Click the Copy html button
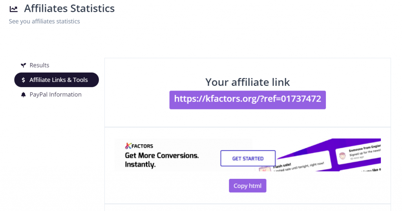Image resolution: width=402 pixels, height=211 pixels. coord(247,186)
